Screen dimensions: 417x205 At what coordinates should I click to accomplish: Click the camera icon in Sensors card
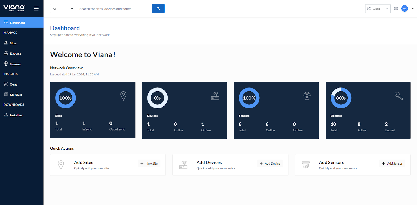pos(307,96)
